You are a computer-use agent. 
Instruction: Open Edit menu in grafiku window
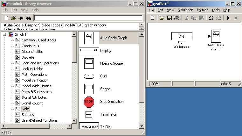(x=160, y=10)
